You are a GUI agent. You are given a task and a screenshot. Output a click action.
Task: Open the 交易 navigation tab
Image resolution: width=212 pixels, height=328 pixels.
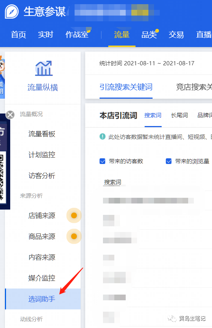(176, 35)
